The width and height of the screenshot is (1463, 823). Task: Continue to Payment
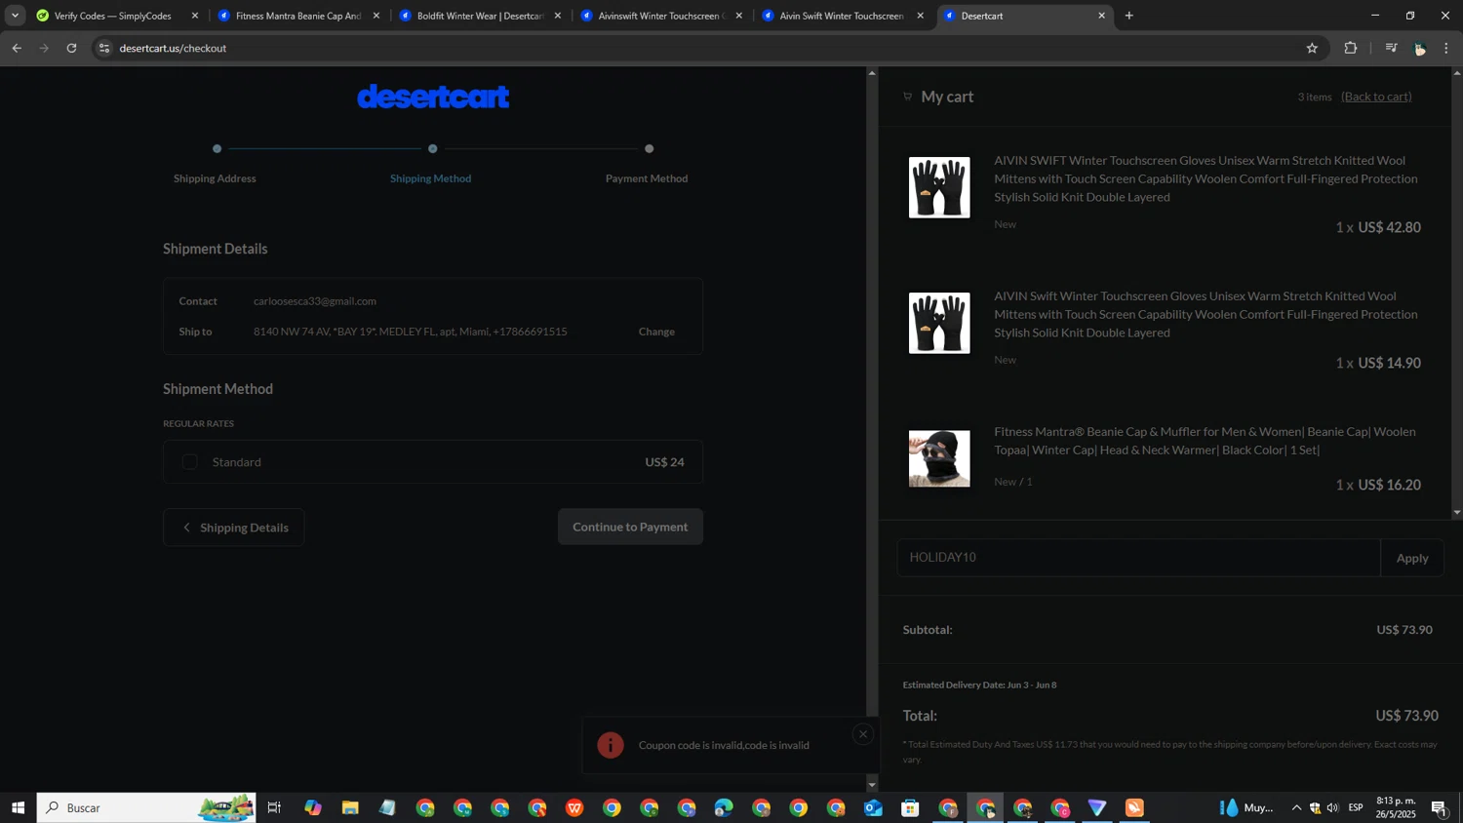point(630,527)
